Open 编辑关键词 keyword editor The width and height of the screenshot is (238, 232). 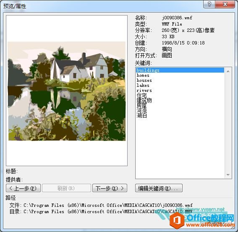[159, 188]
